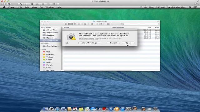Switch Finder to list view
The image size is (200, 112).
tap(70, 24)
